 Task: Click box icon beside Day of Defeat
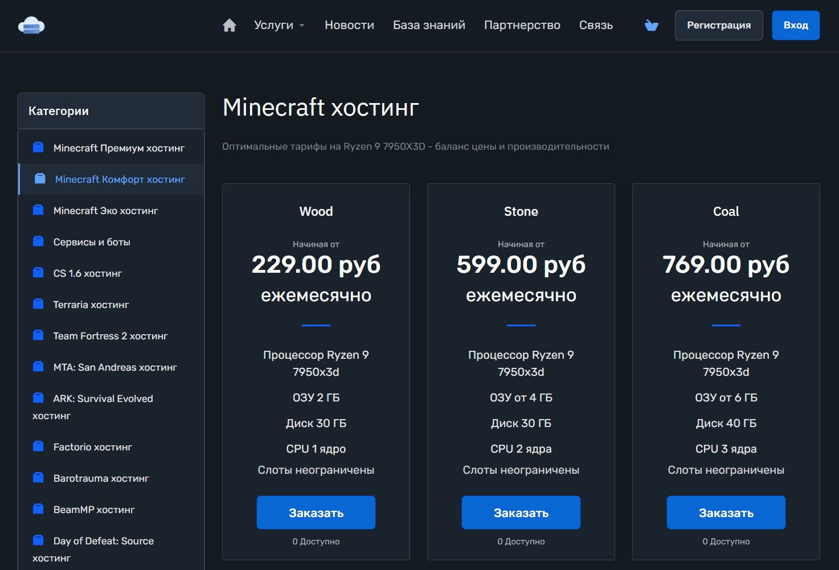[x=38, y=540]
